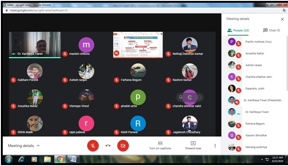
Task: Click remove icon on chandra shekhar salvi tile
Action: [x=199, y=97]
